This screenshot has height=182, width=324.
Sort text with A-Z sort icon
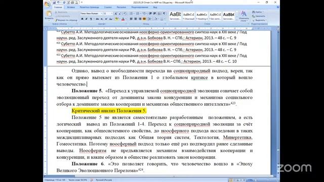coord(159,14)
